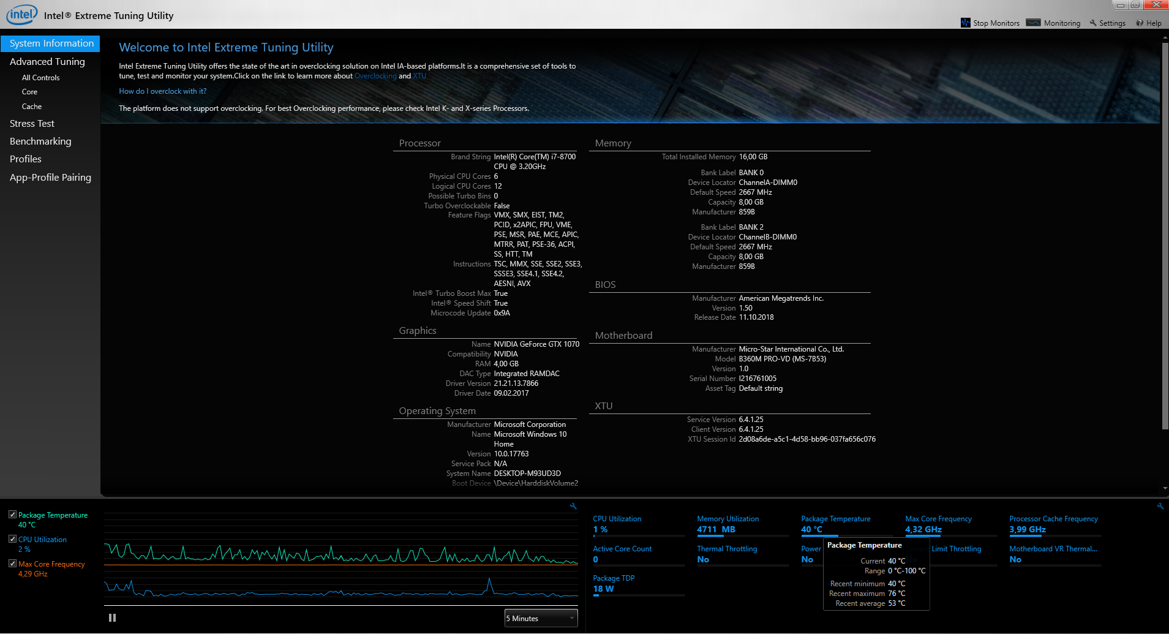Screen dimensions: 1169x634
Task: Open monitor tiles wrench at far right
Action: pos(1160,506)
